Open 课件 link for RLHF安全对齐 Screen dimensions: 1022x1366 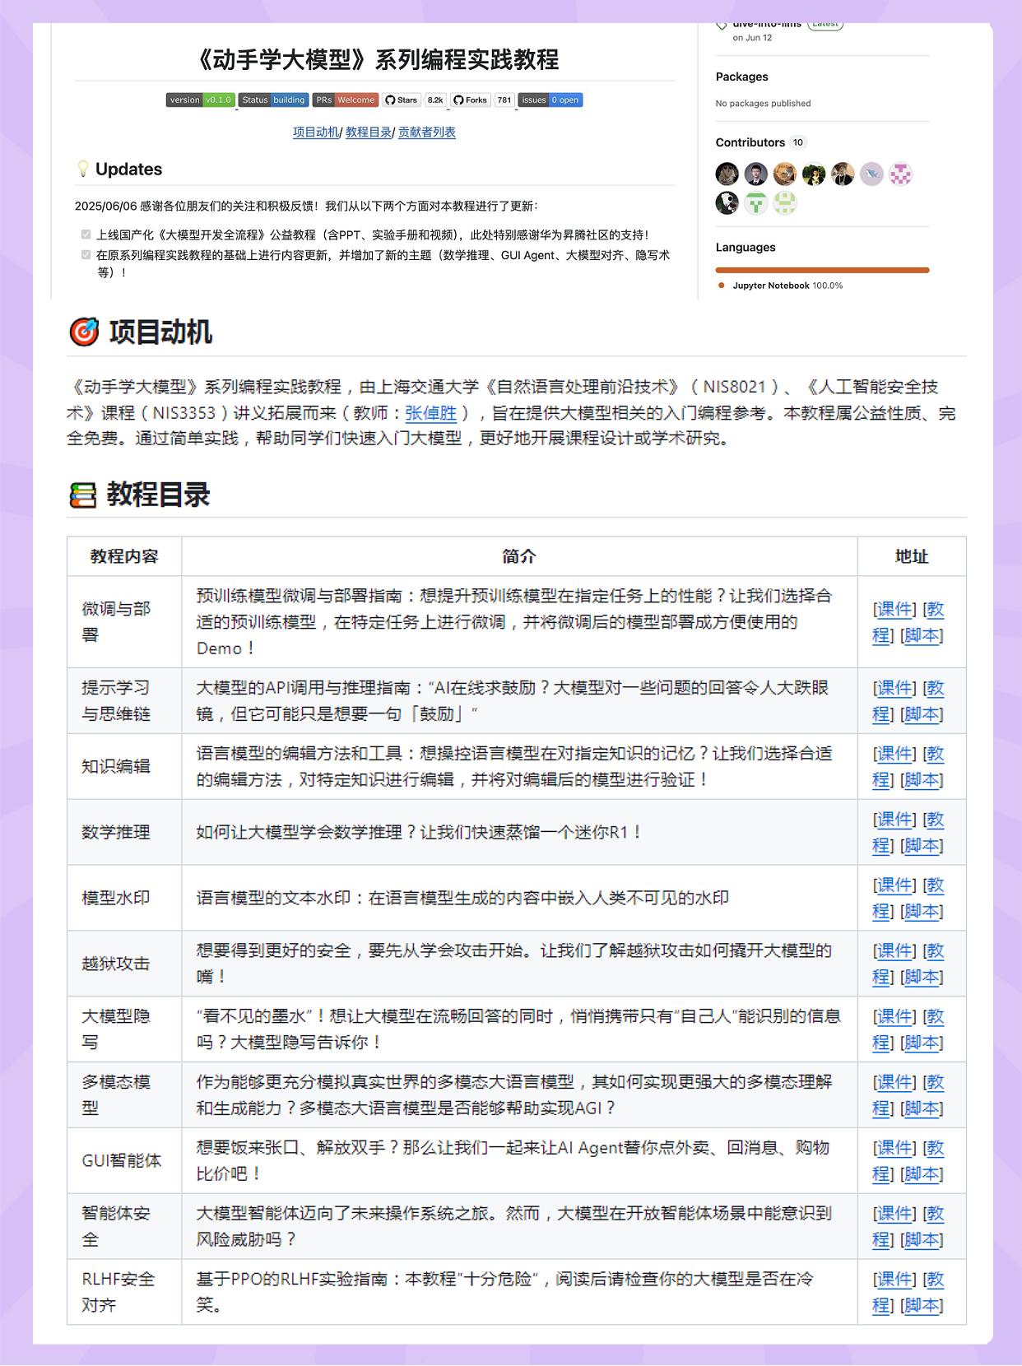[895, 1280]
